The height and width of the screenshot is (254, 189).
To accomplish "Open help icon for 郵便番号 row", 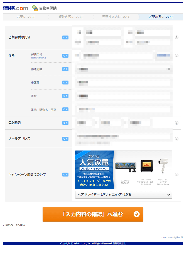I will [176, 56].
